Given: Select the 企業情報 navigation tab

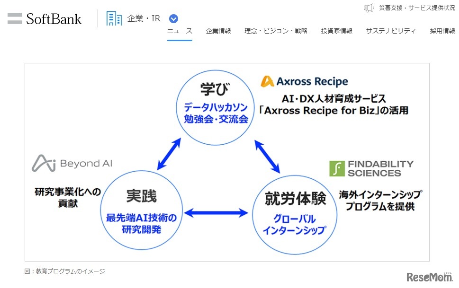Looking at the screenshot, I should [x=218, y=30].
